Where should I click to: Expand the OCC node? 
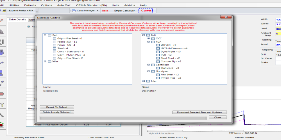[149, 39]
